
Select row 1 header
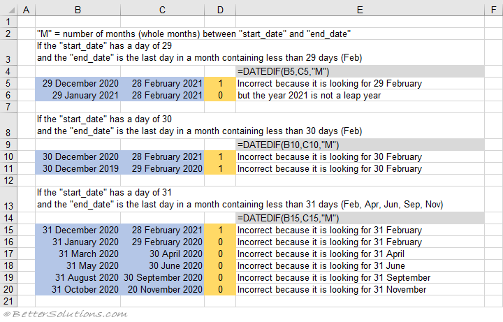click(8, 22)
